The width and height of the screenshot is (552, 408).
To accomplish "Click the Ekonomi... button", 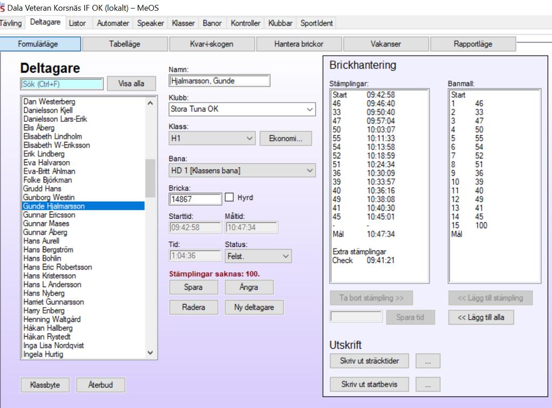I will [x=286, y=139].
